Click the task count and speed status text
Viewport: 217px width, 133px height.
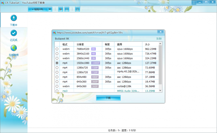click(122, 130)
